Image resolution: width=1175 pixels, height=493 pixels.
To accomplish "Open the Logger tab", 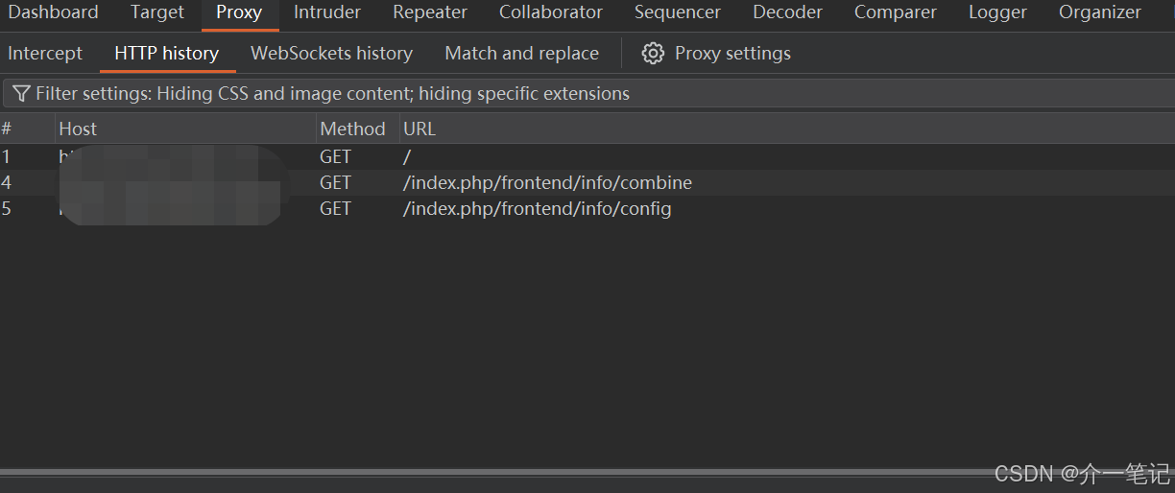I will coord(997,12).
